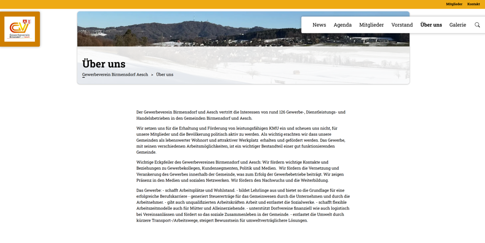Image resolution: width=485 pixels, height=243 pixels.
Task: Follow the Gewerbeverein Birmensdorf Aesch breadcrumb link
Action: pos(115,75)
